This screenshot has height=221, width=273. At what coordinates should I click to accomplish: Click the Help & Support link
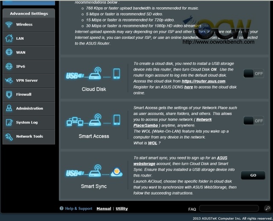(78, 209)
